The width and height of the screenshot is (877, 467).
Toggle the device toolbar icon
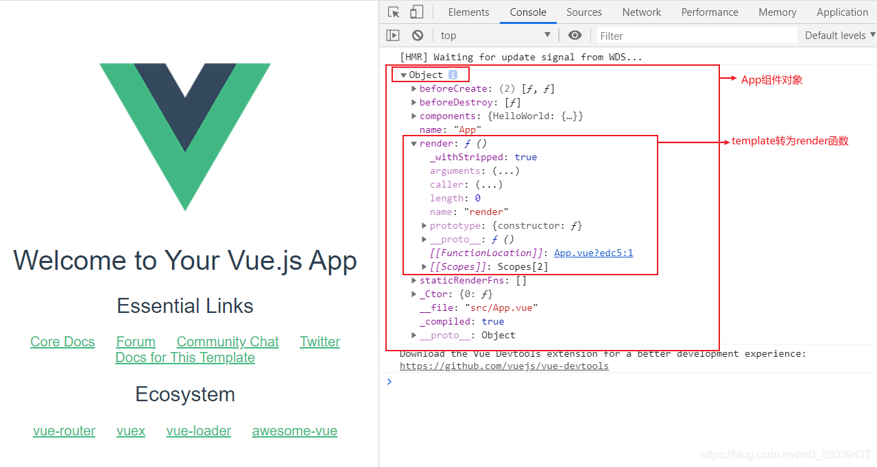pos(416,12)
